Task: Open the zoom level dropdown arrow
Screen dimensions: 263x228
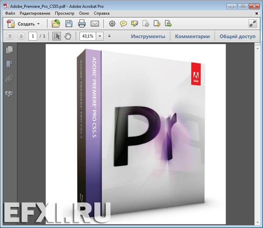Action: (100, 36)
